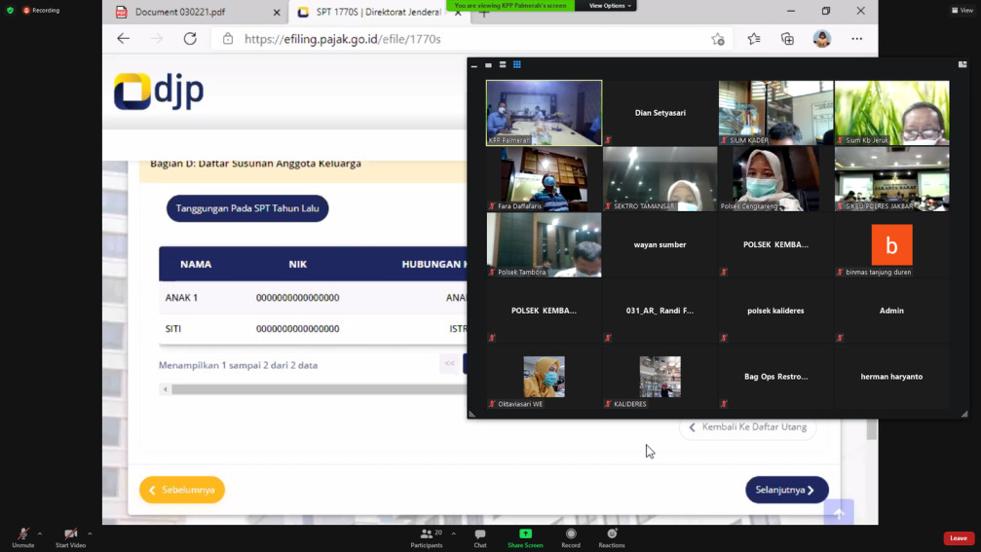Screen dimensions: 981x552
Task: Go back using the Sebelumnya button
Action: click(x=182, y=490)
